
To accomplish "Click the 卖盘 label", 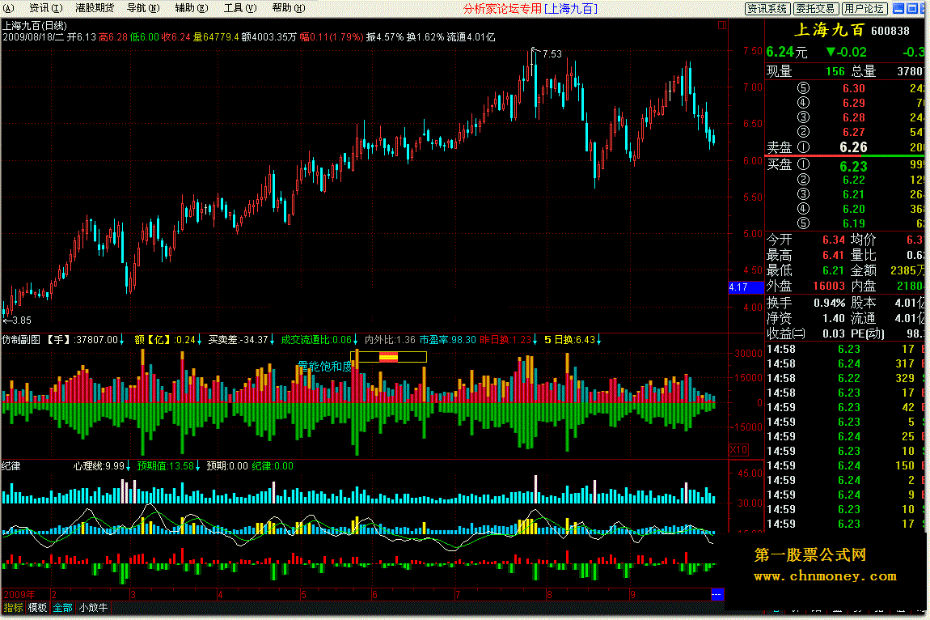I will pyautogui.click(x=780, y=147).
